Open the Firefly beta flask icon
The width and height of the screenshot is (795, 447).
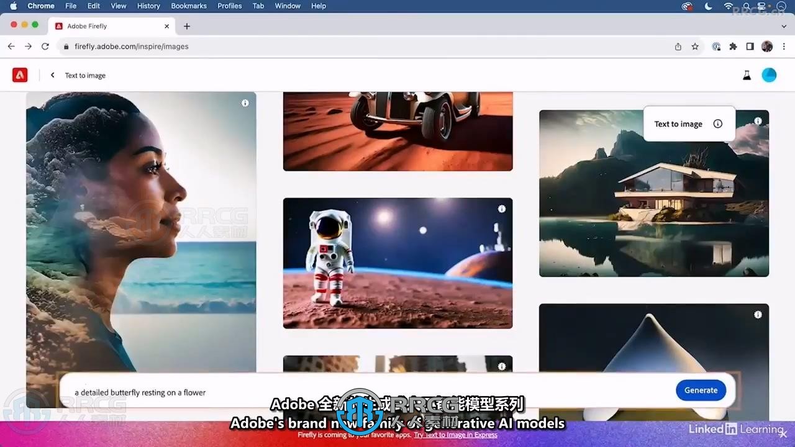pos(747,75)
